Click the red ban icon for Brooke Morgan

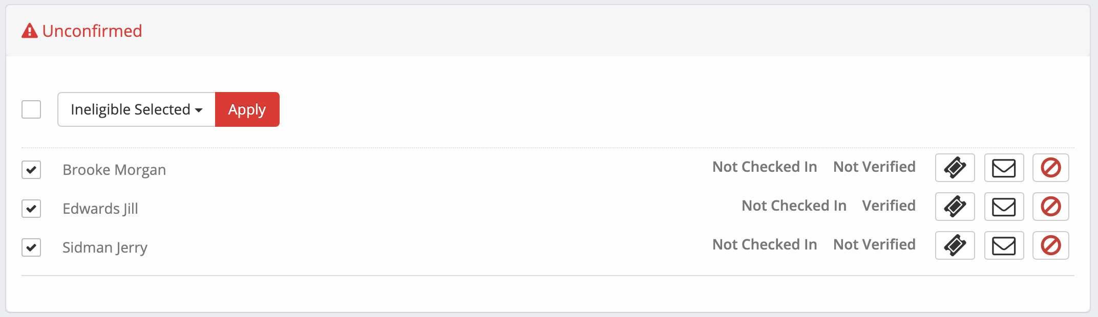click(x=1050, y=168)
